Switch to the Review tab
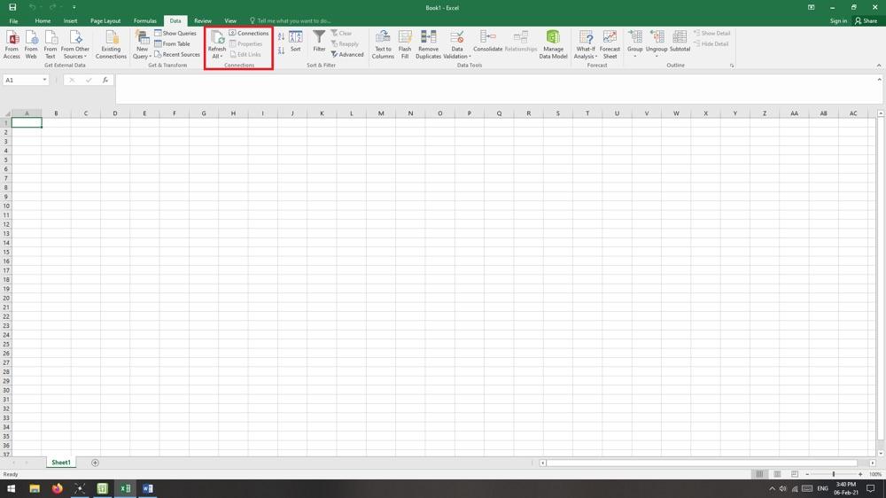Image resolution: width=886 pixels, height=498 pixels. tap(203, 20)
